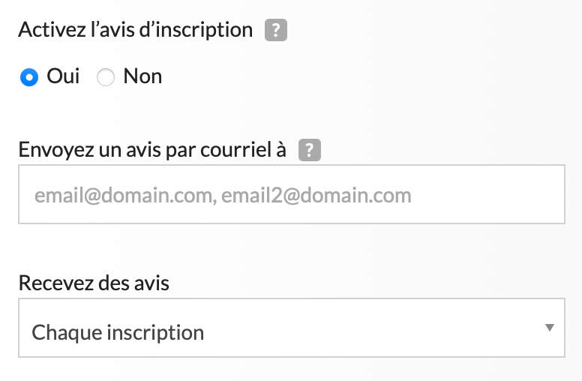Viewport: 582px width, 381px height.
Task: Show help for the email recipients field
Action: 310,151
